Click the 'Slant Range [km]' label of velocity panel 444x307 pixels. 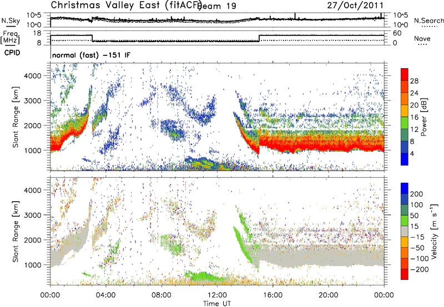coord(16,231)
